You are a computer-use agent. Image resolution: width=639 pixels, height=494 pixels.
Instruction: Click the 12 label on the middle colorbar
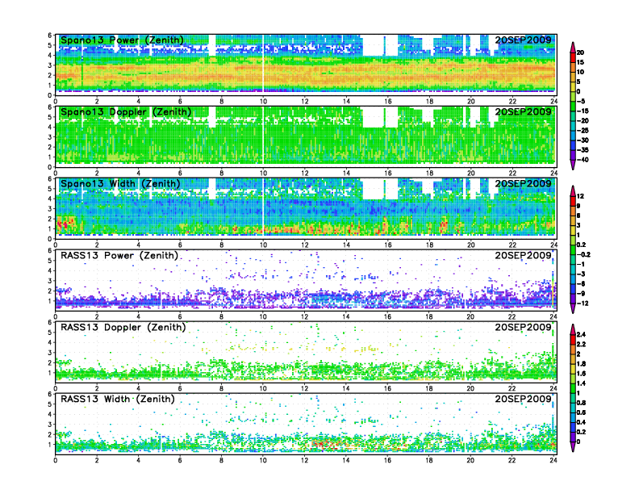(x=580, y=196)
